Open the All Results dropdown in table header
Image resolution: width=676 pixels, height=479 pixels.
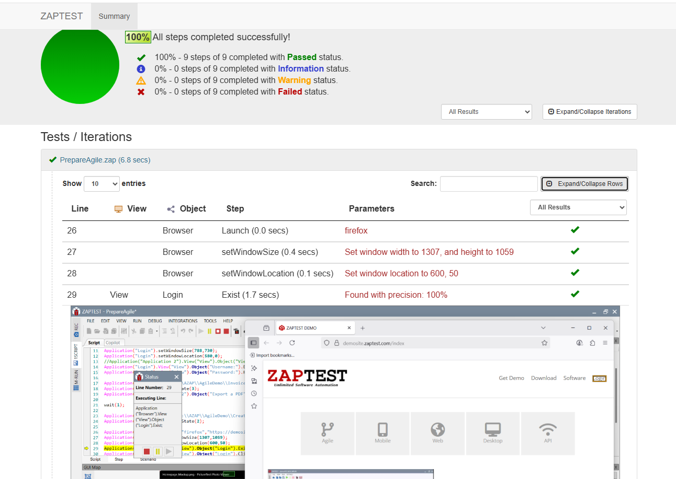click(x=578, y=207)
